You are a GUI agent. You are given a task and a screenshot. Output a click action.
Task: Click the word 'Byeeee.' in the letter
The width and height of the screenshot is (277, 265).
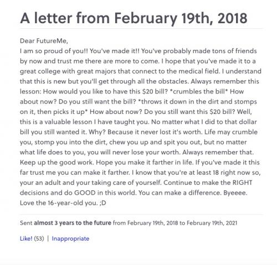(x=235, y=193)
